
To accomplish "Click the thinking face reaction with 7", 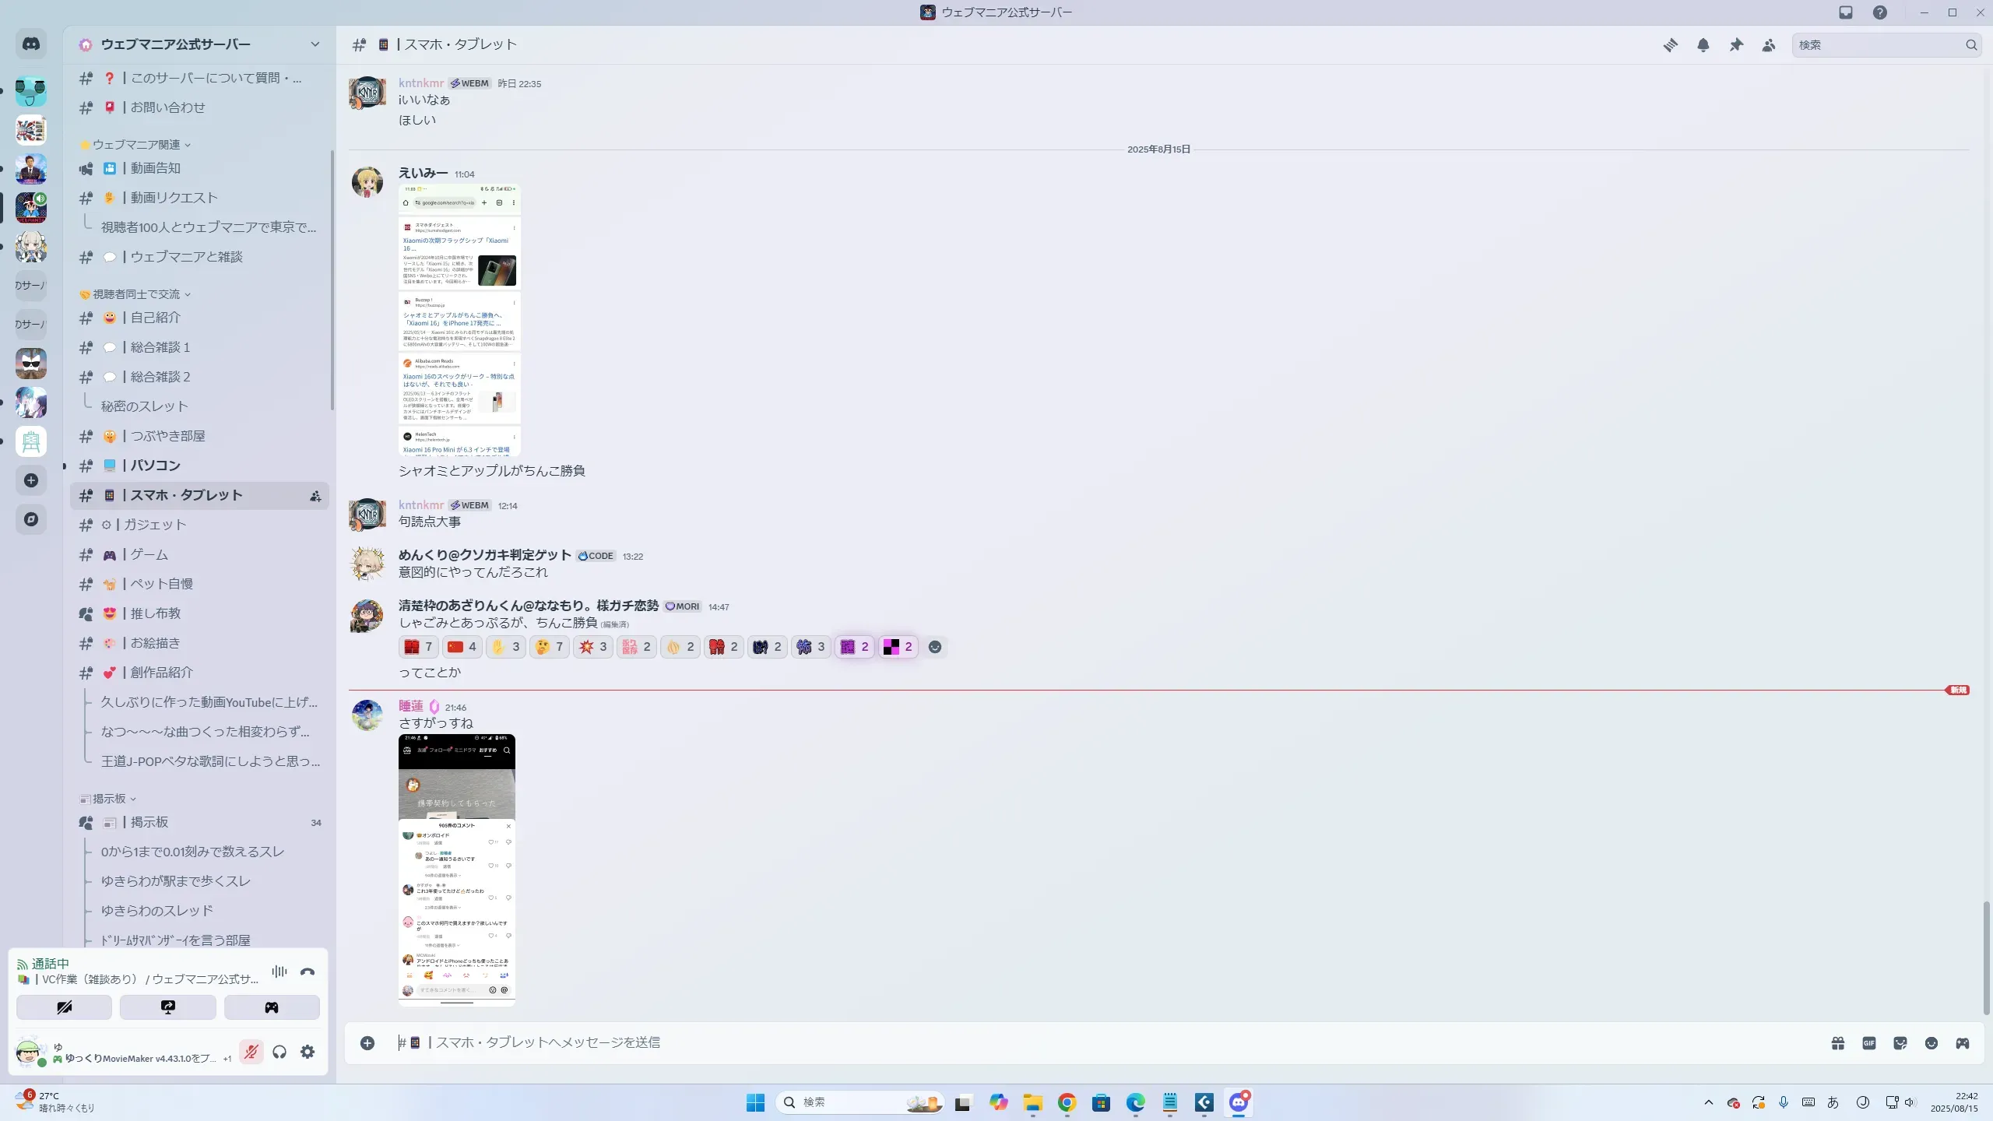I will tap(550, 647).
